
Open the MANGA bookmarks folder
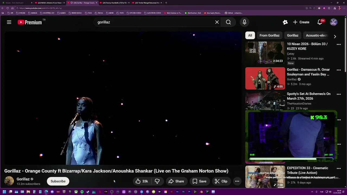[33, 13]
